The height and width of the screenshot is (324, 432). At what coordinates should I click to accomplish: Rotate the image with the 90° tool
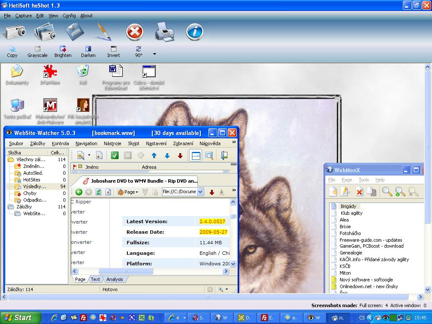(138, 52)
